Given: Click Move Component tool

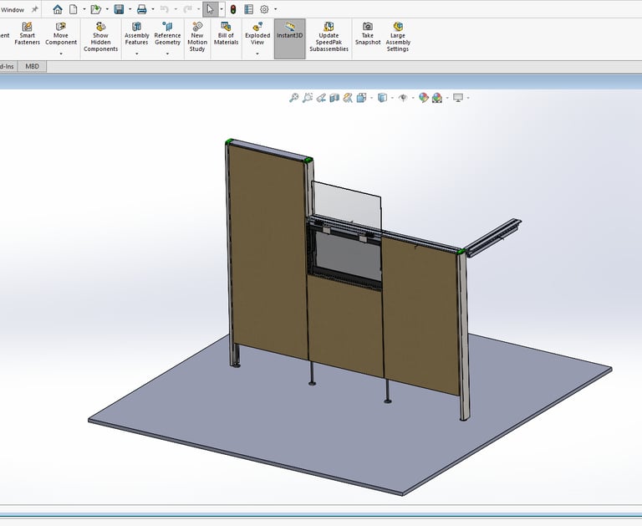Looking at the screenshot, I should coord(61,34).
